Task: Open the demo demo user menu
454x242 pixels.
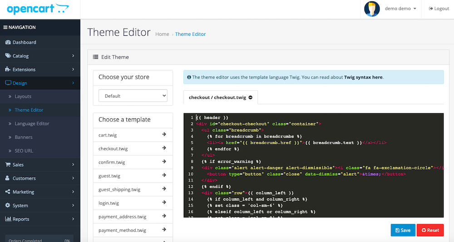Action: pos(400,9)
